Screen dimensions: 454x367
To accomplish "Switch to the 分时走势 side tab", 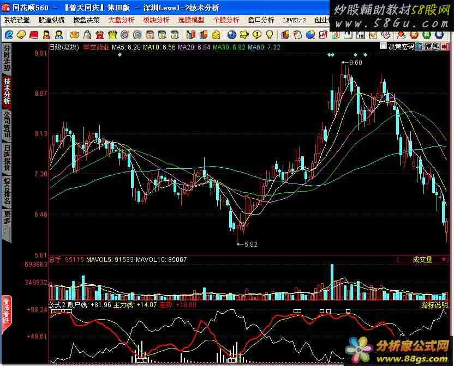I will pyautogui.click(x=7, y=59).
